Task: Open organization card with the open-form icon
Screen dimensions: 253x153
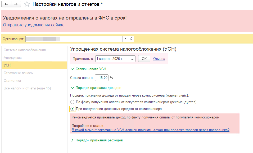Action: 131,39
